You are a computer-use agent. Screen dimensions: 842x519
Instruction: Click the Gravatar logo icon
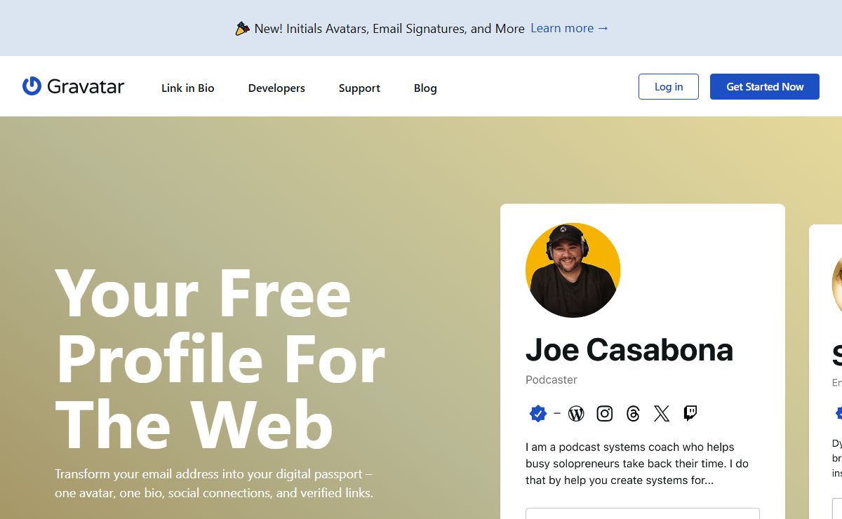pos(32,86)
